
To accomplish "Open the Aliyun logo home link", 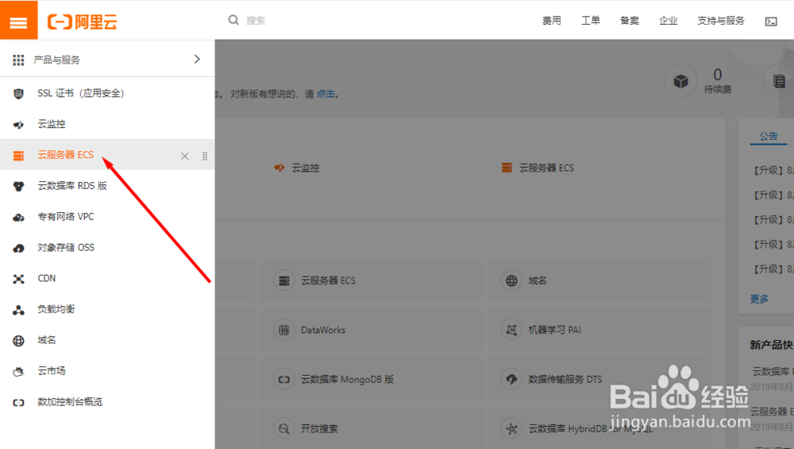I will click(82, 21).
